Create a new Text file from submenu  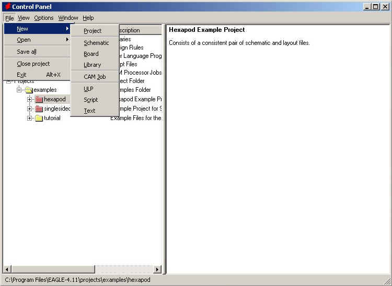point(95,111)
